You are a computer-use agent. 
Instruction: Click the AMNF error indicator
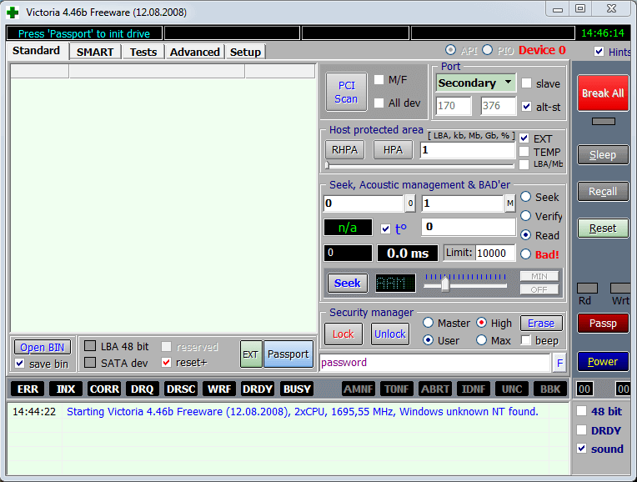[x=359, y=389]
